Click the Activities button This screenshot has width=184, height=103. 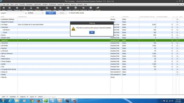[13, 97]
